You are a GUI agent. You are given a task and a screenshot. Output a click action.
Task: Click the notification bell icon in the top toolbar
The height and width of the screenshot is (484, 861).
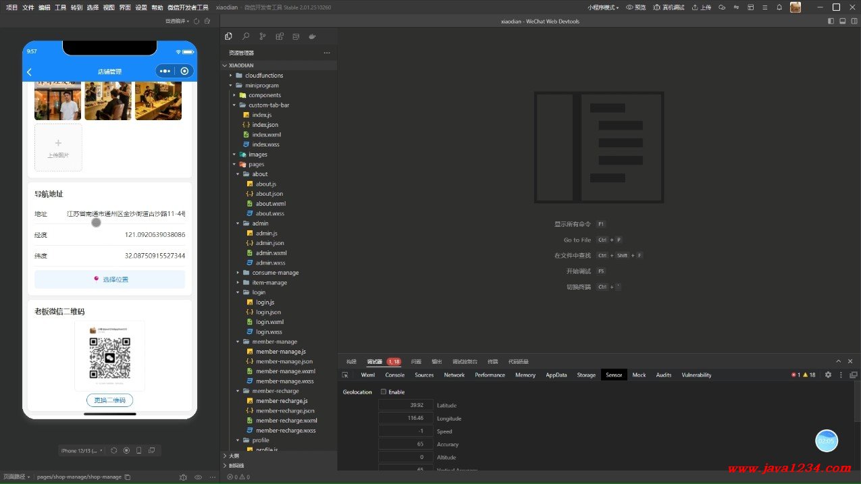coord(779,7)
